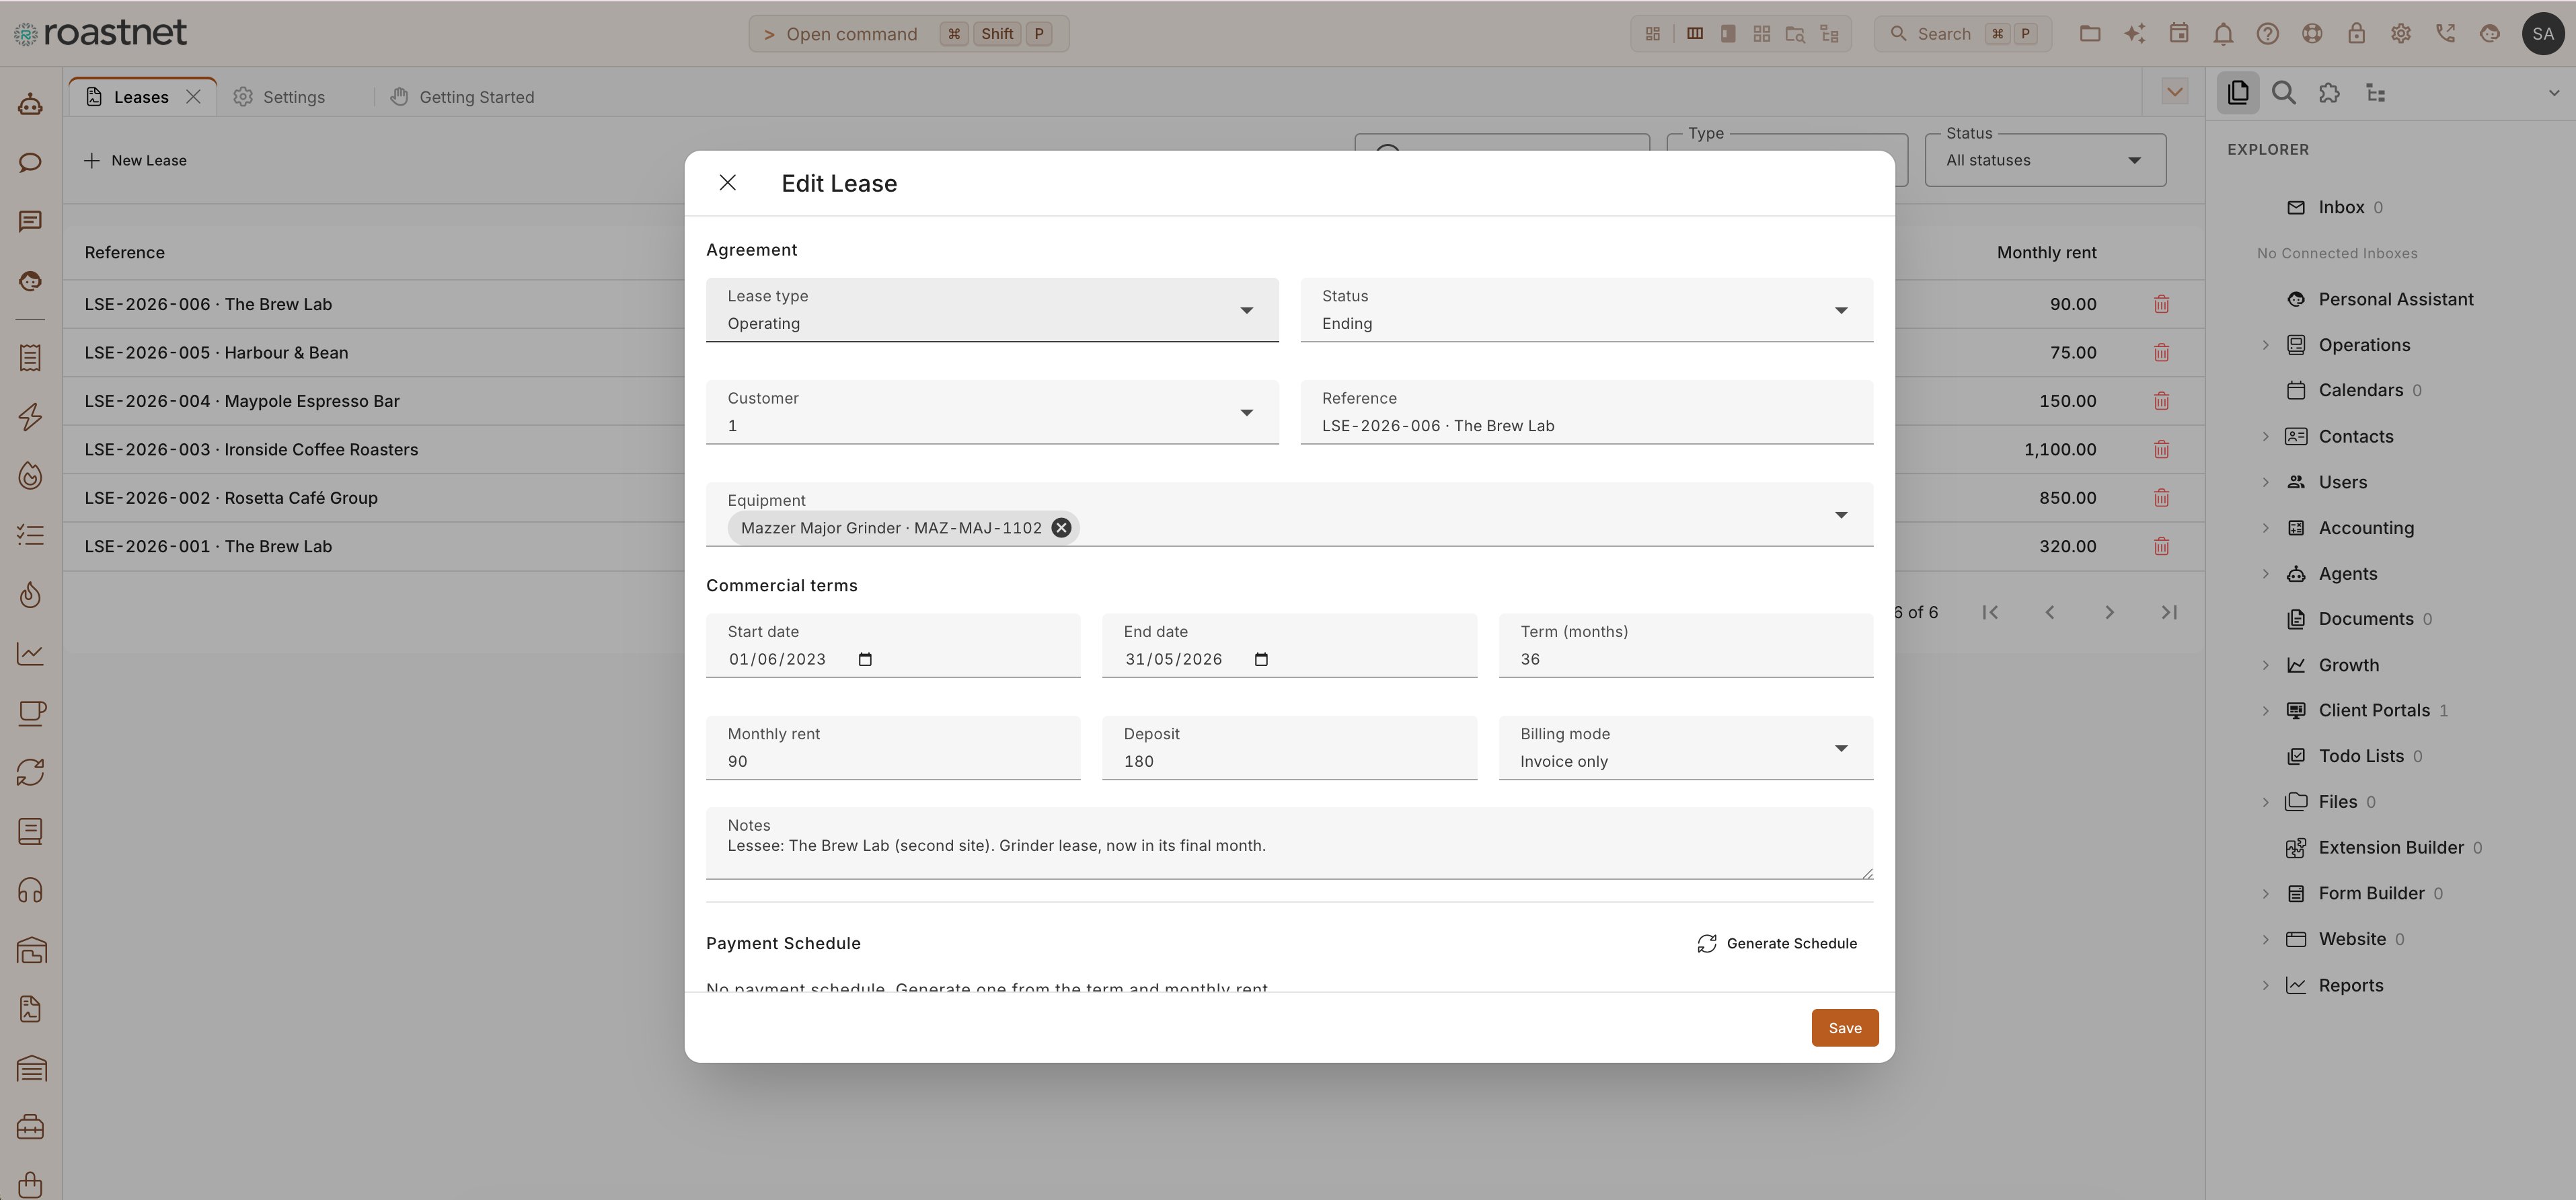2576x1200 pixels.
Task: Close the Edit Lease dialog
Action: pyautogui.click(x=727, y=183)
